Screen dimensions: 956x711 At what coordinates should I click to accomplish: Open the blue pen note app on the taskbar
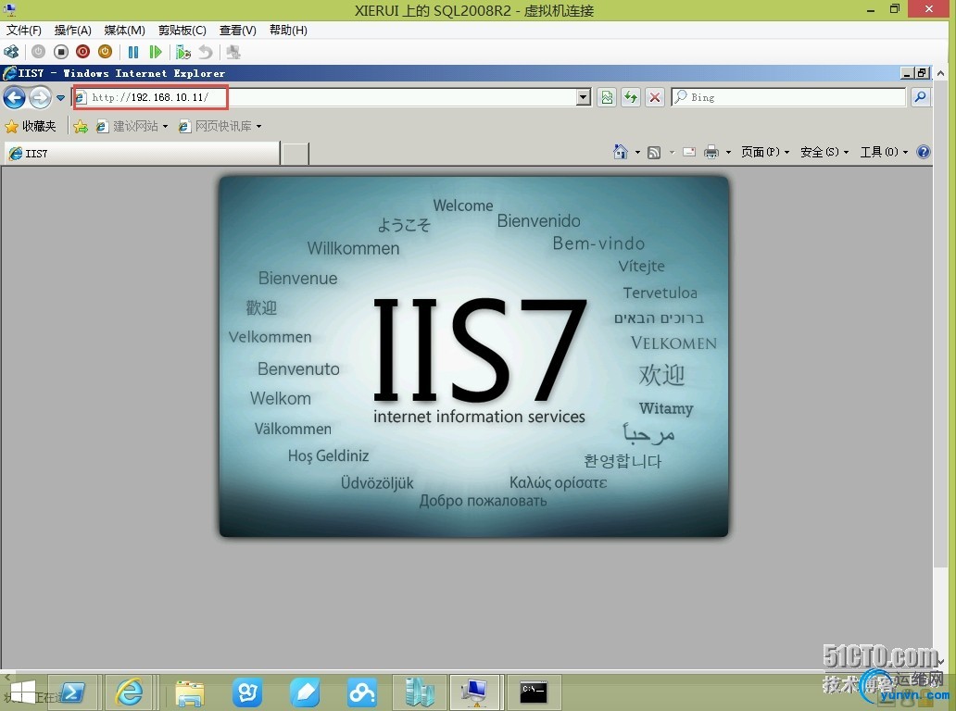[305, 692]
